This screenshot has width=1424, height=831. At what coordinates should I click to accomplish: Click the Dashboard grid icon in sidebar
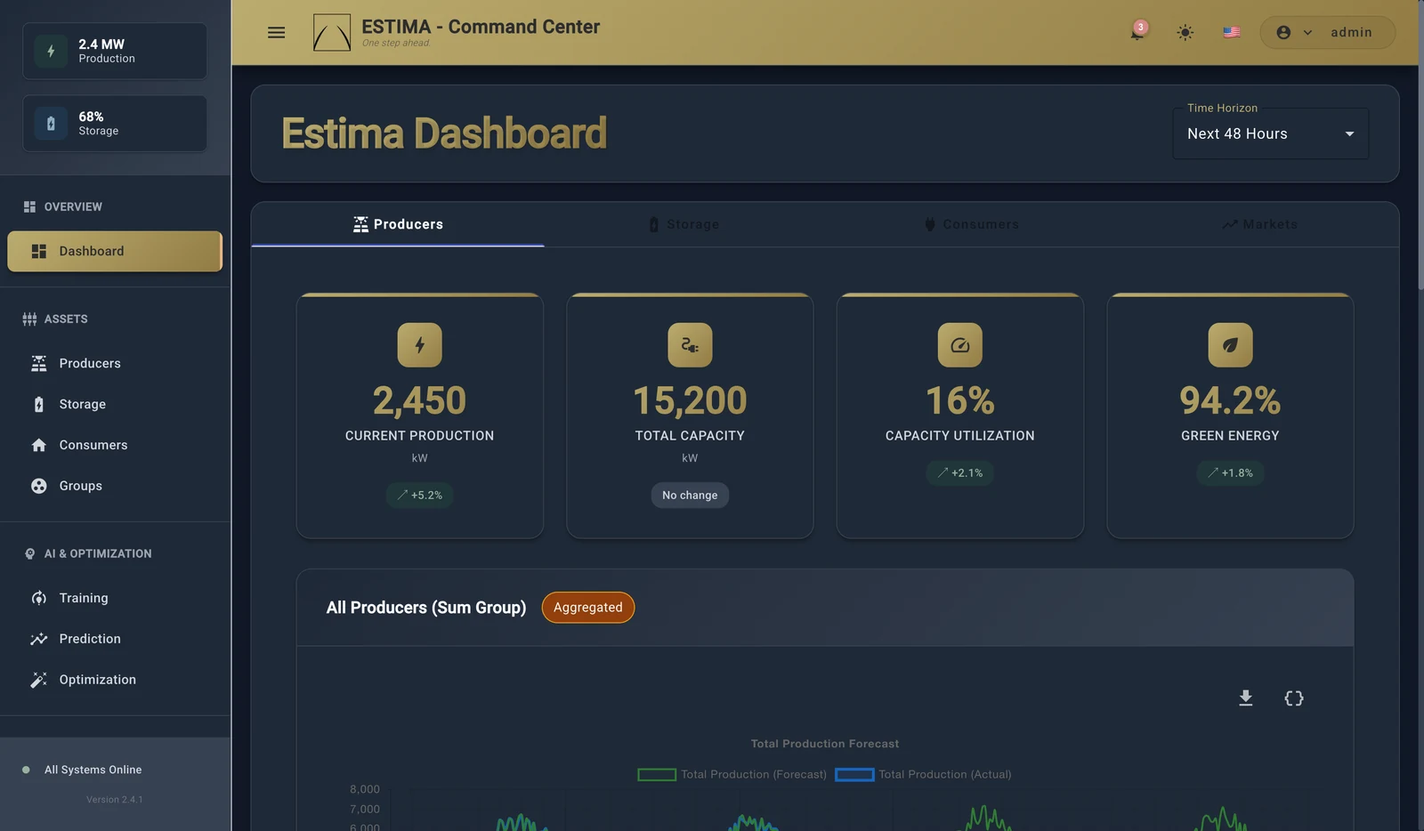point(38,251)
